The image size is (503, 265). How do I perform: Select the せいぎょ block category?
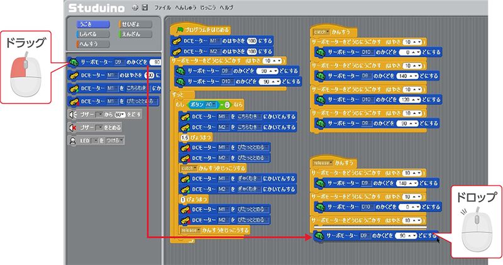coord(131,24)
